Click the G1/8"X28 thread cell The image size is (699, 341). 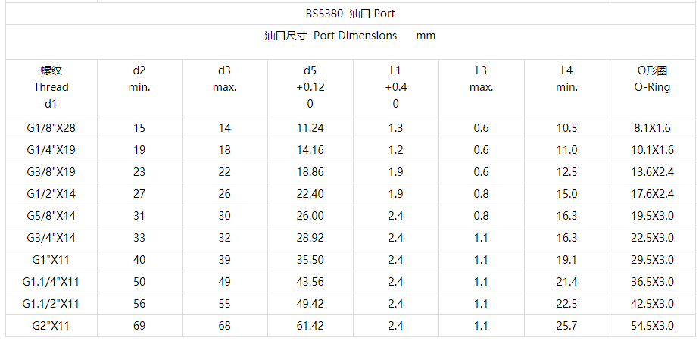point(51,128)
